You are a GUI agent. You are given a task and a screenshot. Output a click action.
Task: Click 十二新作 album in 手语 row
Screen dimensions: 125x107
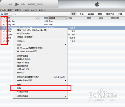point(72,41)
